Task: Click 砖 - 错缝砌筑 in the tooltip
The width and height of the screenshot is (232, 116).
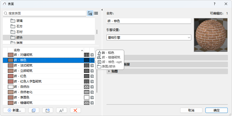Action: [x=111, y=57]
